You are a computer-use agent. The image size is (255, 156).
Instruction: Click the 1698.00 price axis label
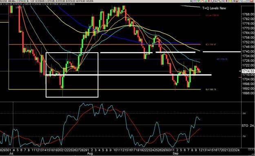pyautogui.click(x=248, y=84)
